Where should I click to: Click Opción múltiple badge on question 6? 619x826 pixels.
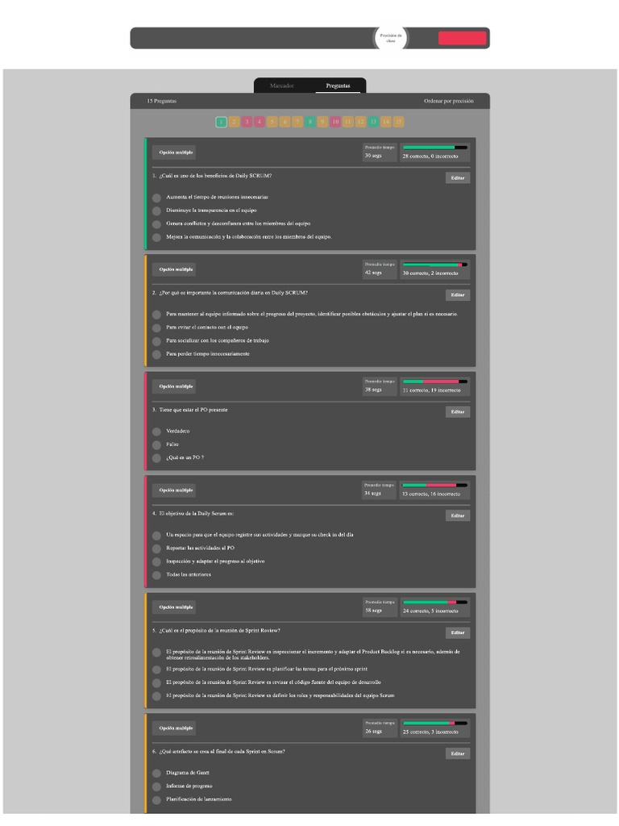coord(176,728)
